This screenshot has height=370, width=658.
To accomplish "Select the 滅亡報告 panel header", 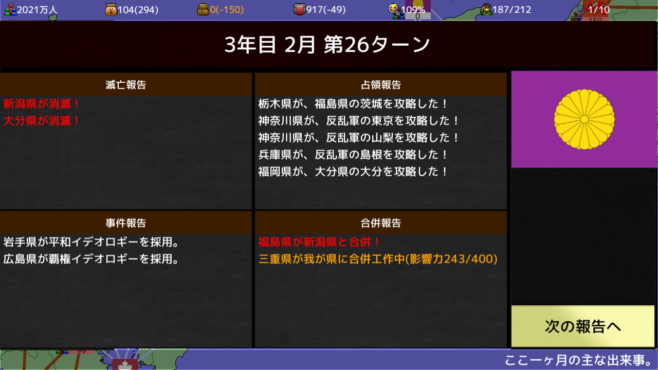I will [x=126, y=85].
